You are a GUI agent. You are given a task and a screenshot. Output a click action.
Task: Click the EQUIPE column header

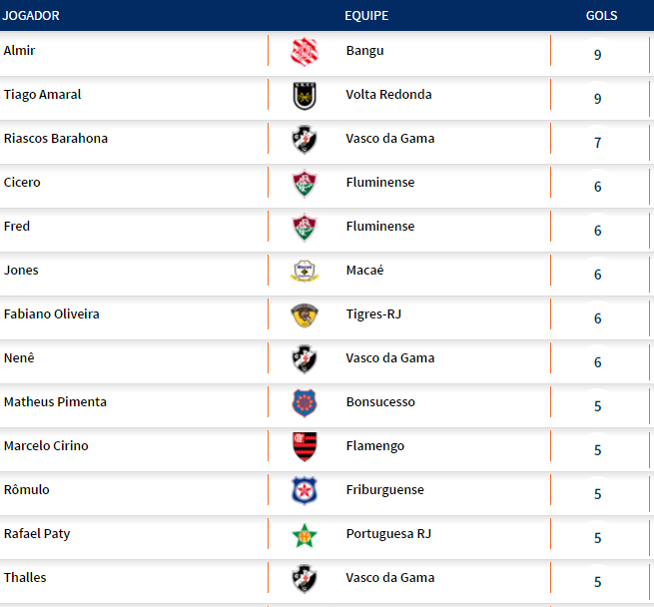366,16
